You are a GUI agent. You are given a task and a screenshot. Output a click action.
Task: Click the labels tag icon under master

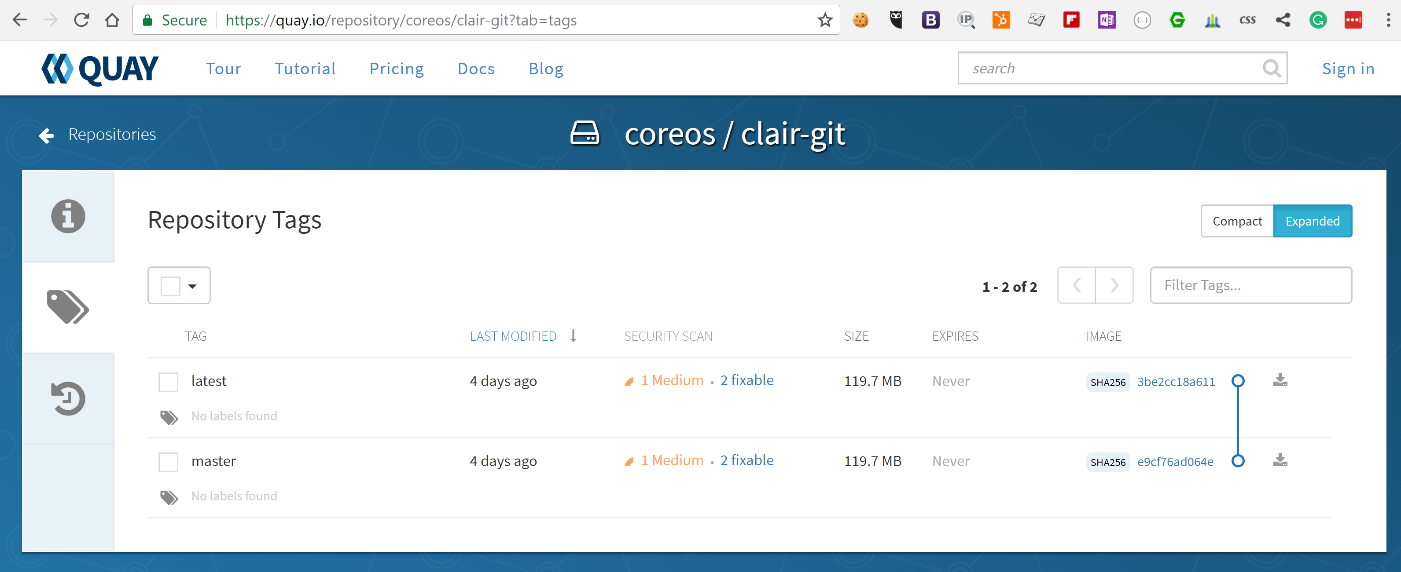(x=169, y=497)
